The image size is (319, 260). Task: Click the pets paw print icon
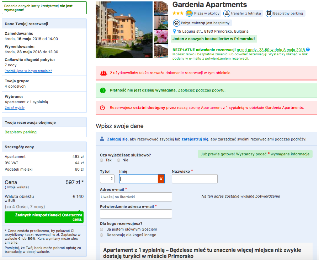[x=176, y=23]
